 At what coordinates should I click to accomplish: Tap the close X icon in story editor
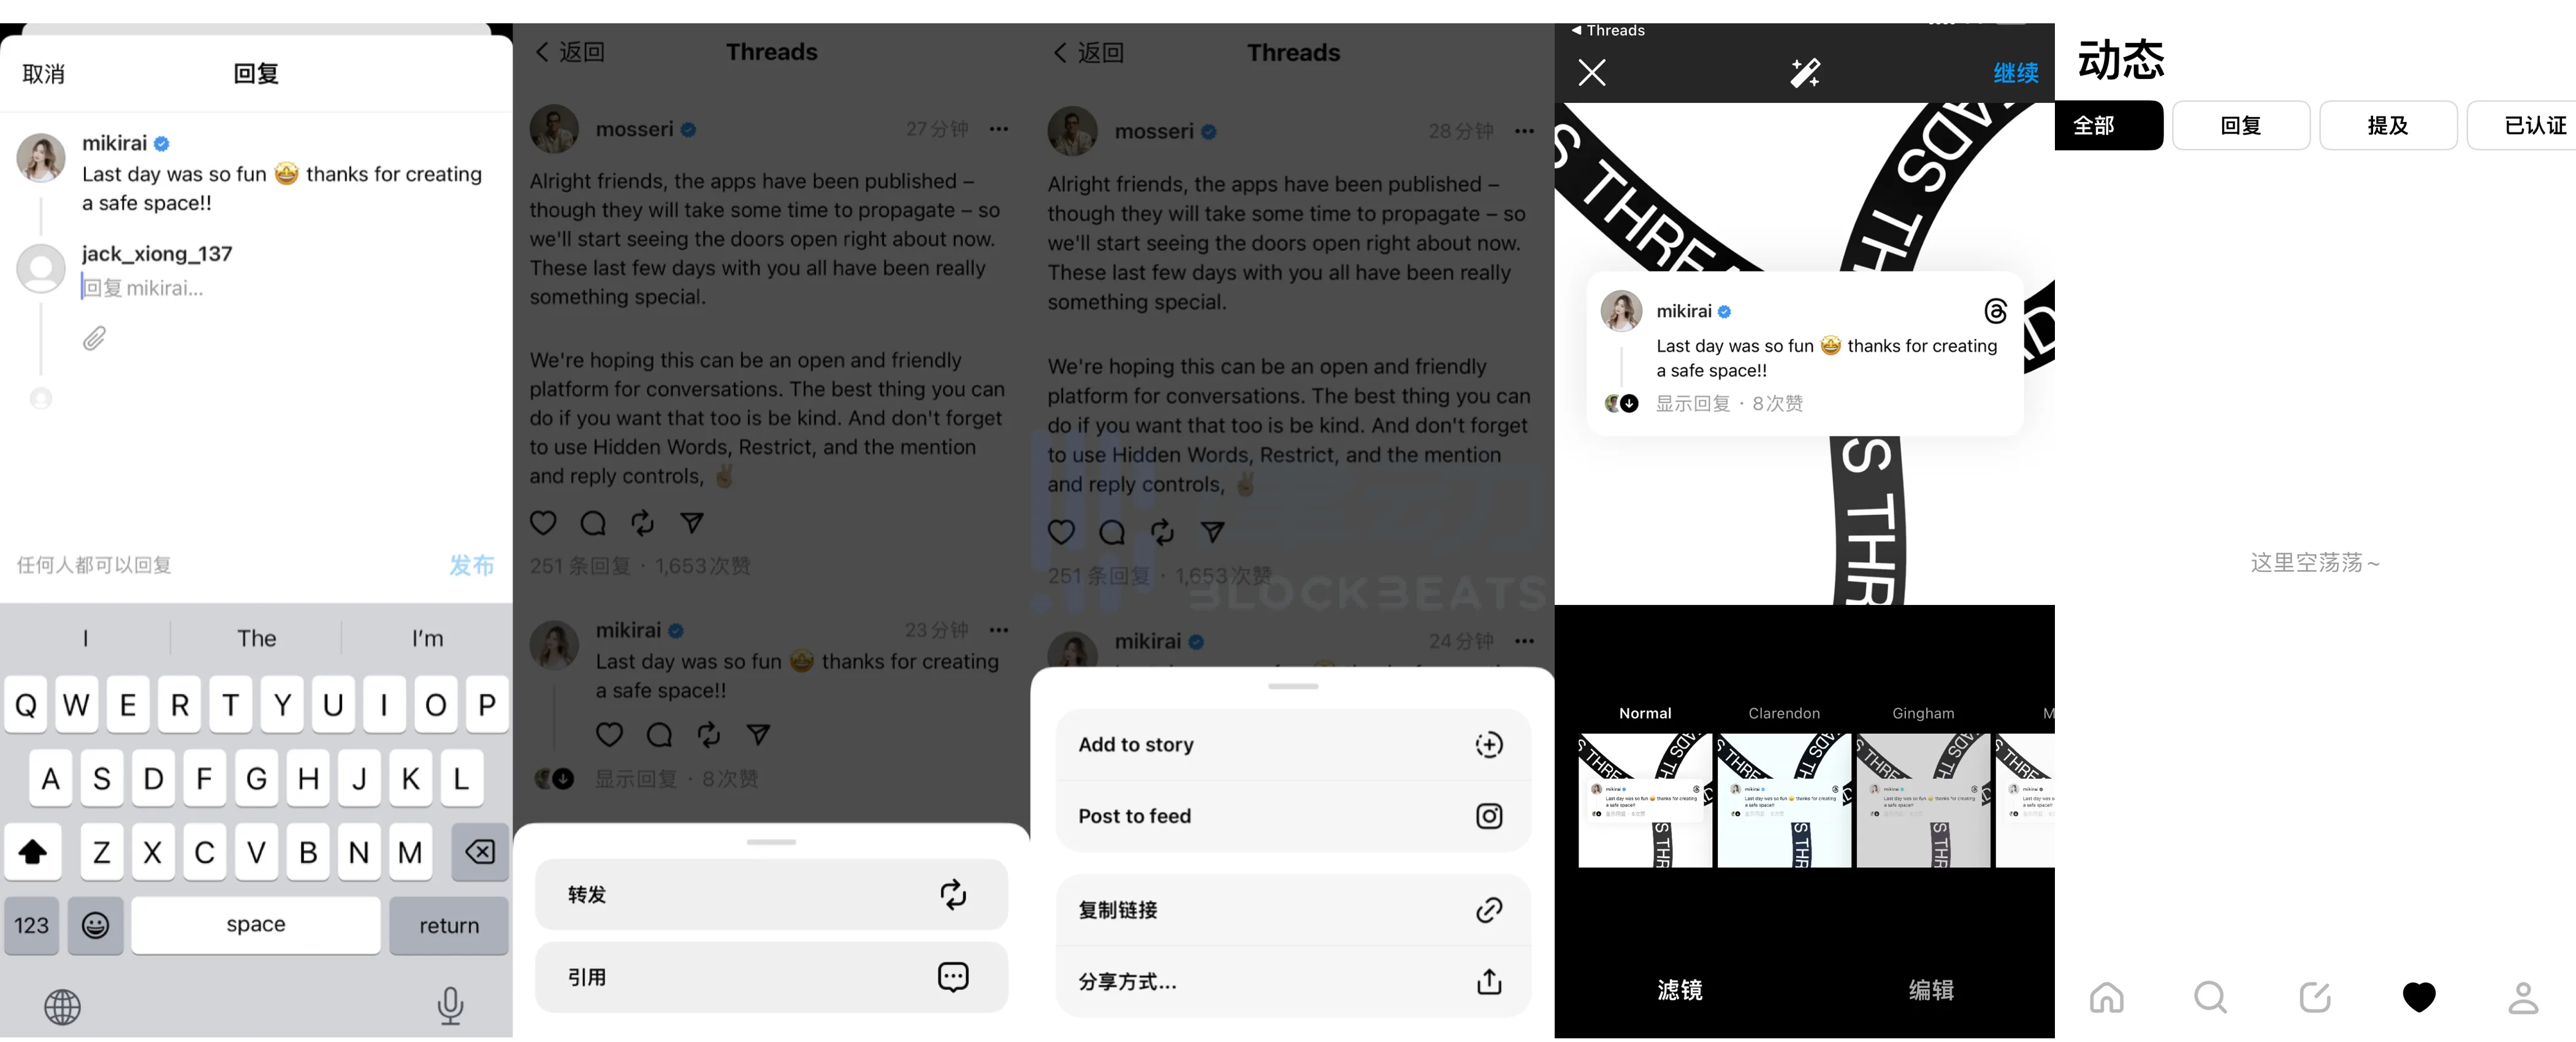click(x=1592, y=72)
